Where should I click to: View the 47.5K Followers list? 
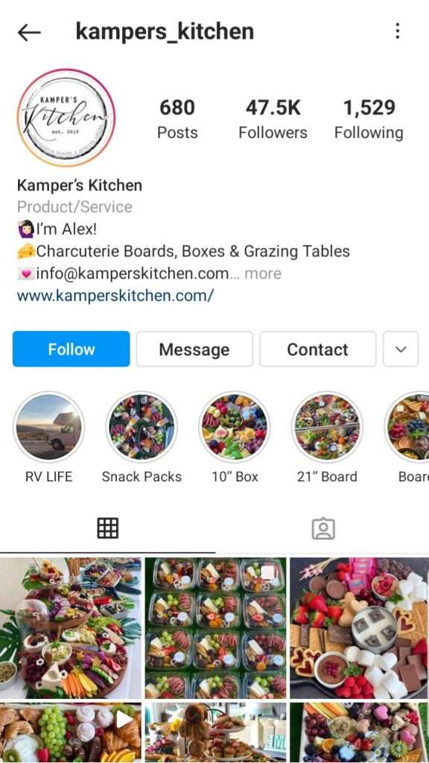[273, 120]
